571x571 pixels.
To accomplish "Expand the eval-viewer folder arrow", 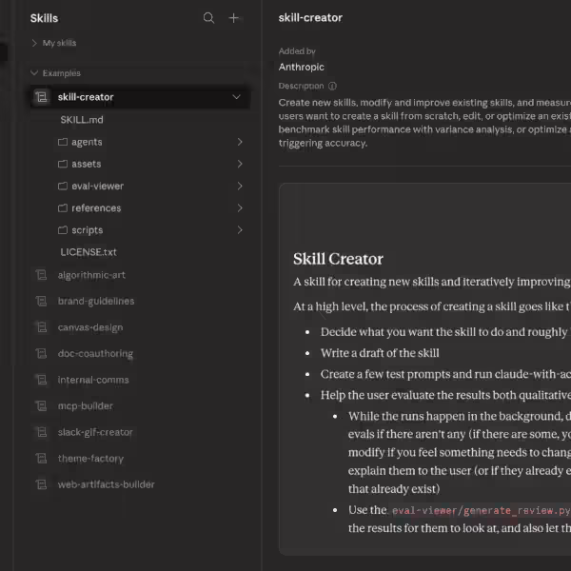I will click(x=239, y=187).
